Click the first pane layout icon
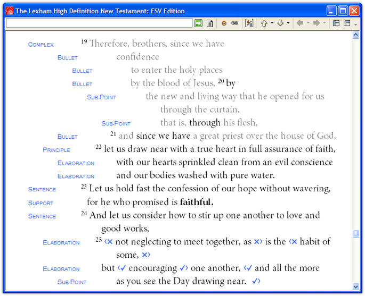365x296 pixels. point(336,23)
